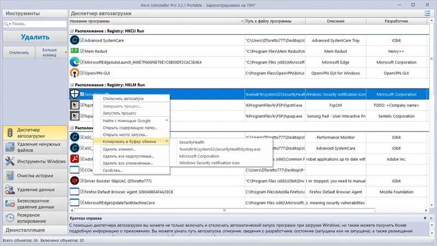
Task: Click the first ASC row icon (Performance Monitor)
Action: 74,137
